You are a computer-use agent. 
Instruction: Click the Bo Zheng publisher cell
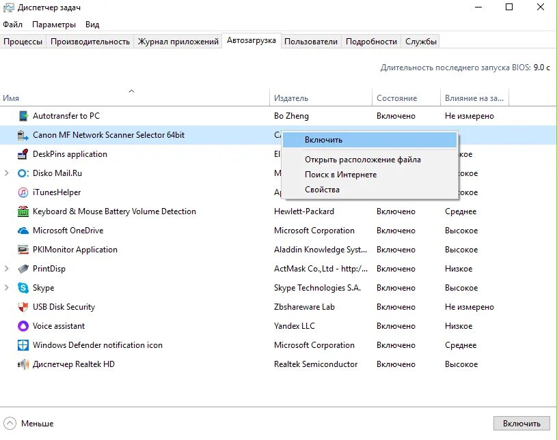pos(291,116)
